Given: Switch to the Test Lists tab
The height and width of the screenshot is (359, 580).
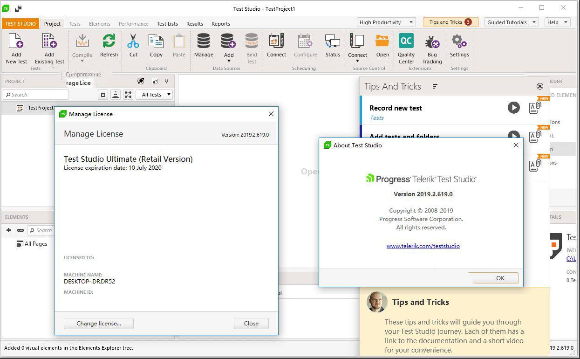Looking at the screenshot, I should coord(167,24).
